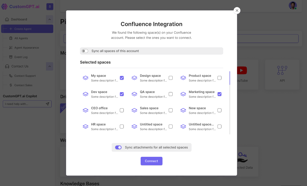
Task: Click the Connect button
Action: pyautogui.click(x=151, y=161)
